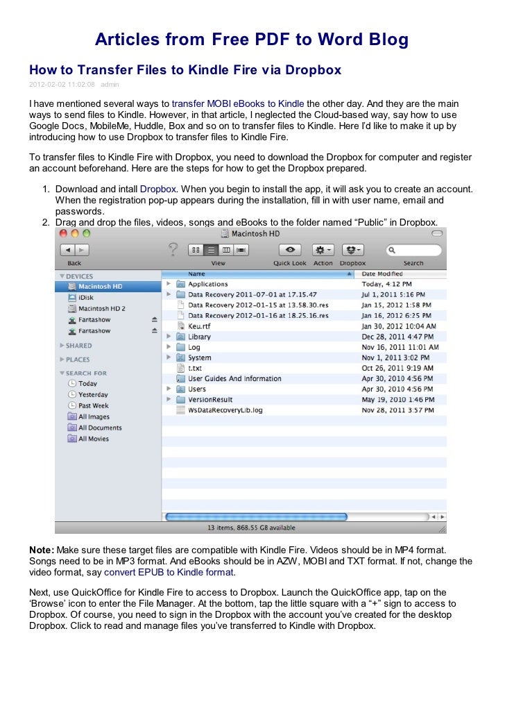Select Macintosh HD in the sidebar

coord(108,287)
